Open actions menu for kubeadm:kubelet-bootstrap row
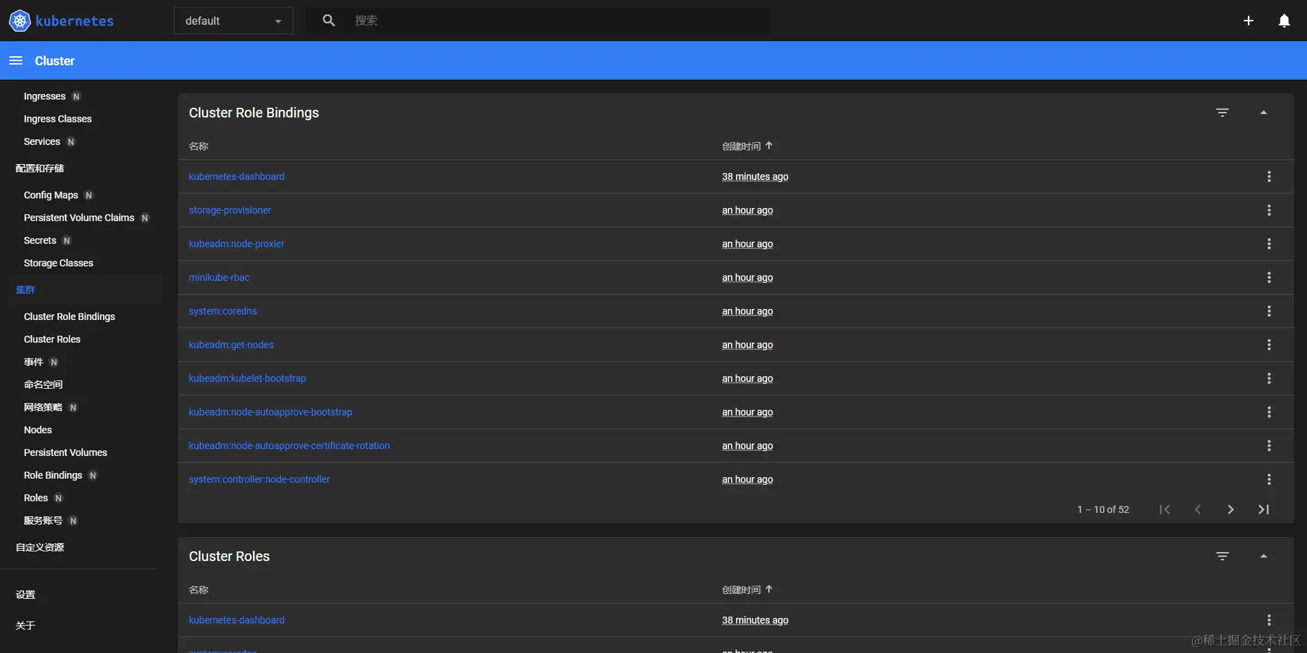Screen dimensions: 1307x653 (x=1269, y=378)
